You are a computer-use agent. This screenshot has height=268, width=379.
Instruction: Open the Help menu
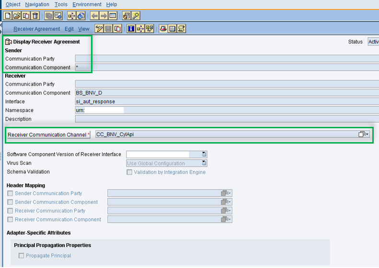[112, 4]
